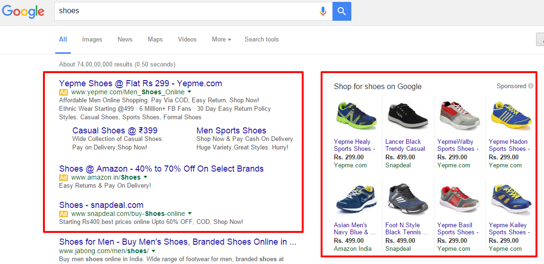Switch to the Videos tab
The image size is (544, 264).
pos(187,40)
